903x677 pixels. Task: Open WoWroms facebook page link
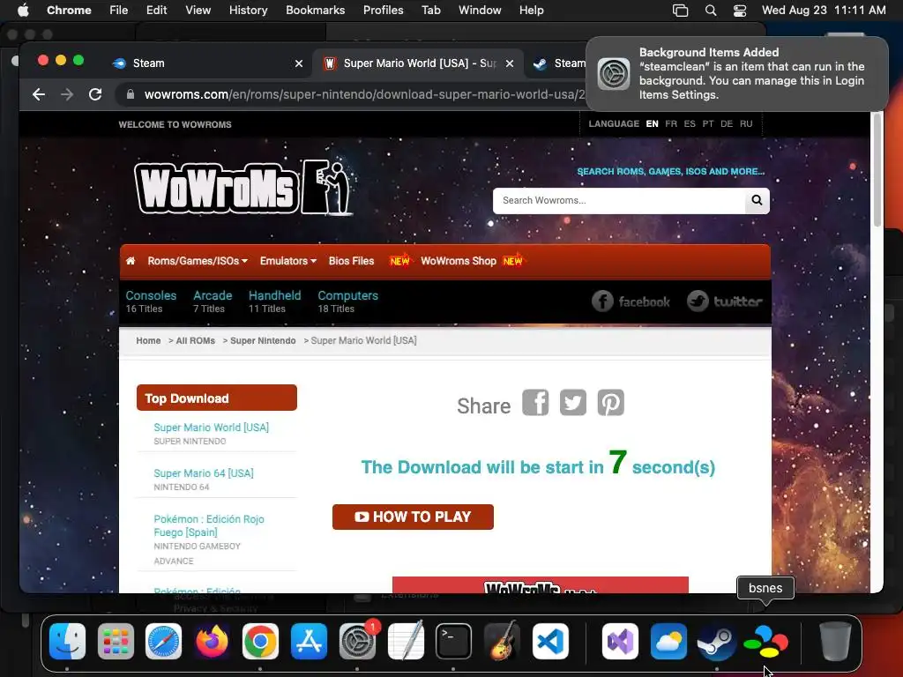(631, 301)
